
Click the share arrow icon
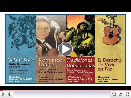pos(121,94)
